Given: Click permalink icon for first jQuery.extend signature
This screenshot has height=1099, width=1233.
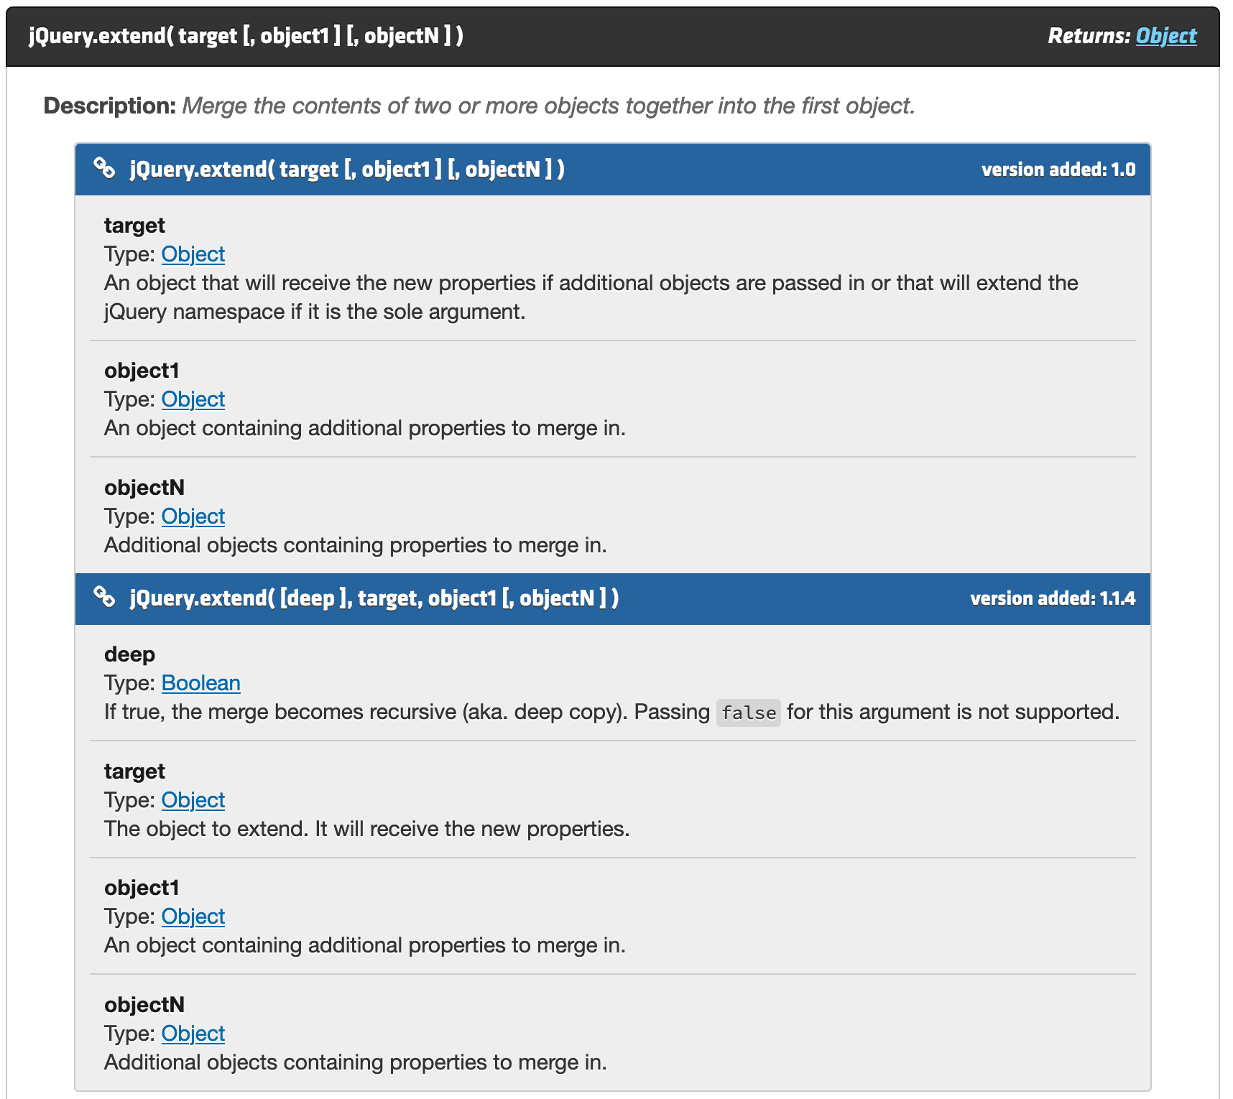Looking at the screenshot, I should tap(104, 168).
